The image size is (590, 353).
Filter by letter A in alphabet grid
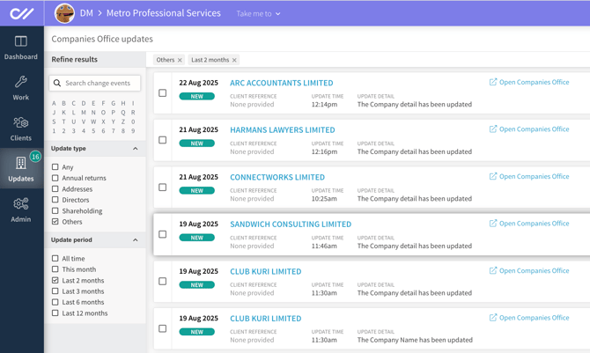click(55, 104)
